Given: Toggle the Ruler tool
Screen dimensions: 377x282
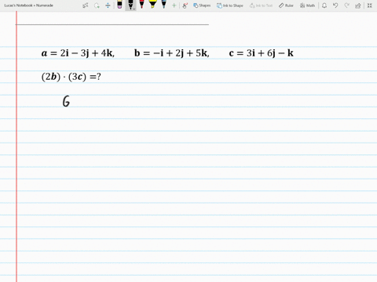Looking at the screenshot, I should pos(286,5).
